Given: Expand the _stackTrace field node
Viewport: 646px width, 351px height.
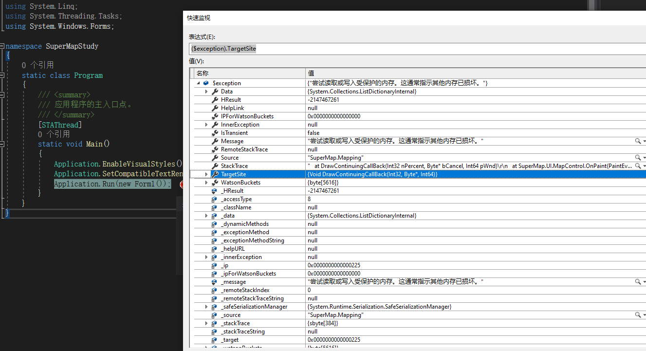Looking at the screenshot, I should pyautogui.click(x=206, y=323).
